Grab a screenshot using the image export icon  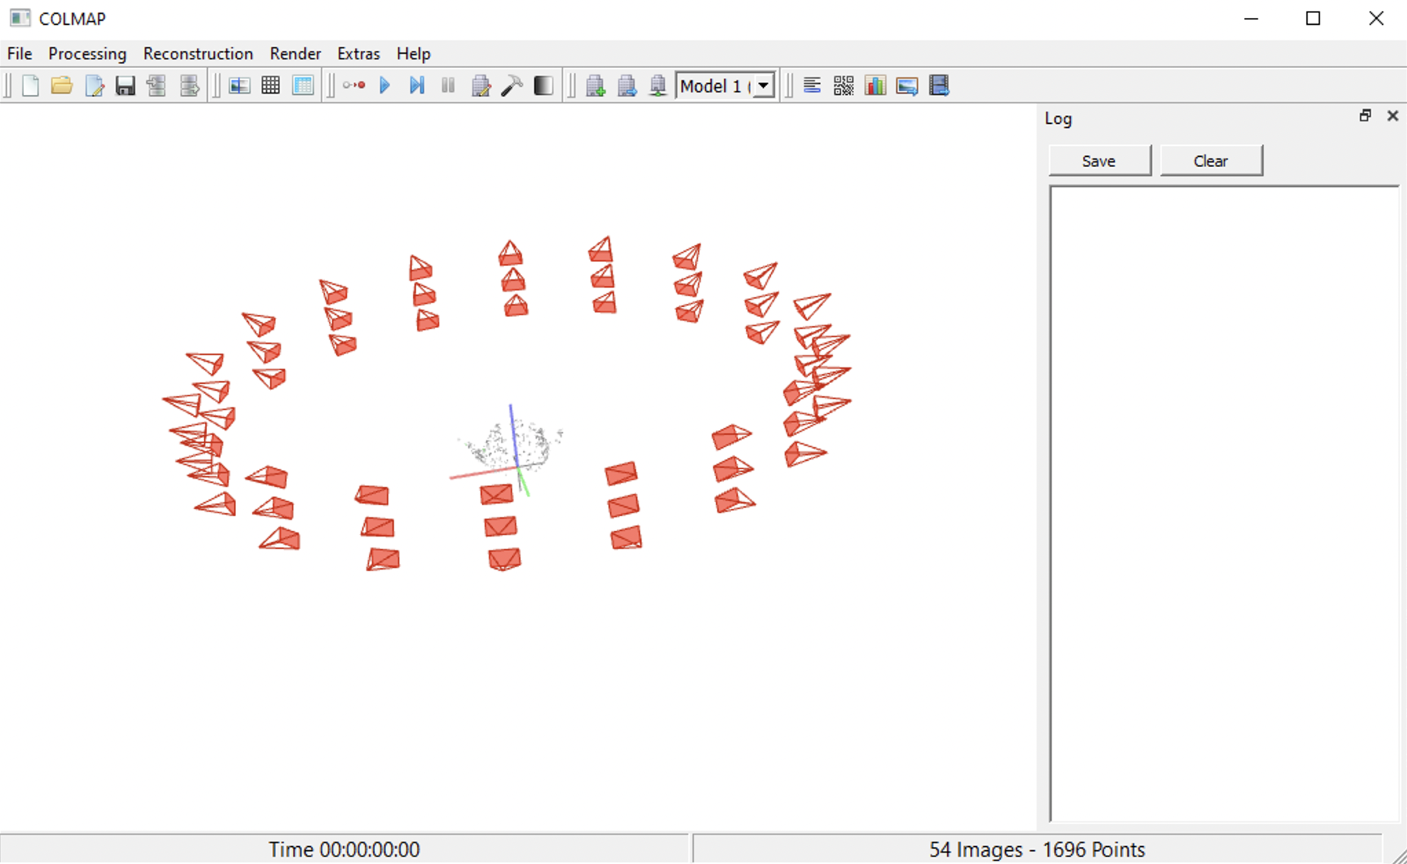pos(907,85)
